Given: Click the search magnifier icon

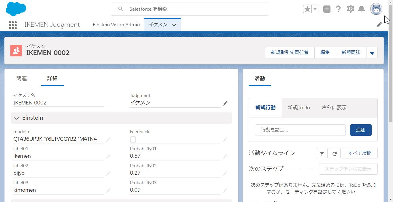Looking at the screenshot, I should 121,9.
